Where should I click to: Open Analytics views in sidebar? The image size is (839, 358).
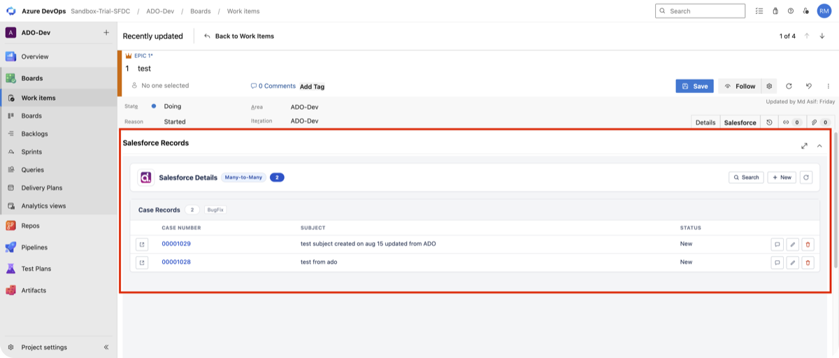(59, 206)
